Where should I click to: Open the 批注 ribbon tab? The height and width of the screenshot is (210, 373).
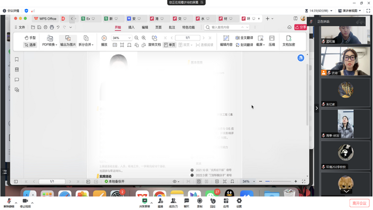(x=172, y=27)
